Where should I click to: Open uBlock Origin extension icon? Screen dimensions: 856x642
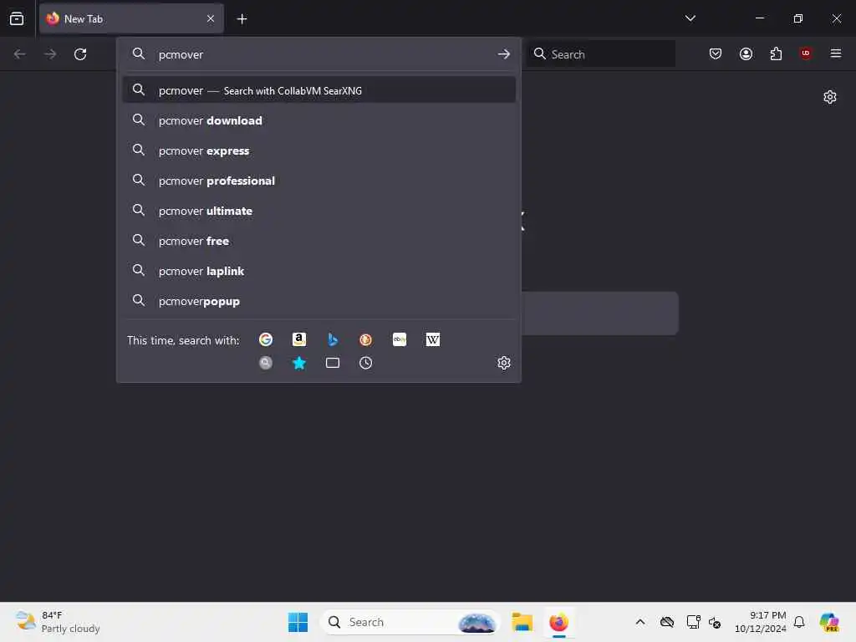point(806,53)
